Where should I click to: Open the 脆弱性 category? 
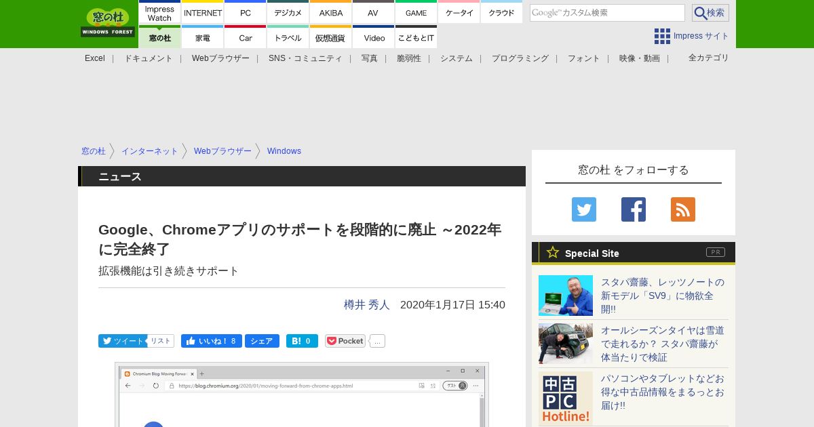coord(409,58)
